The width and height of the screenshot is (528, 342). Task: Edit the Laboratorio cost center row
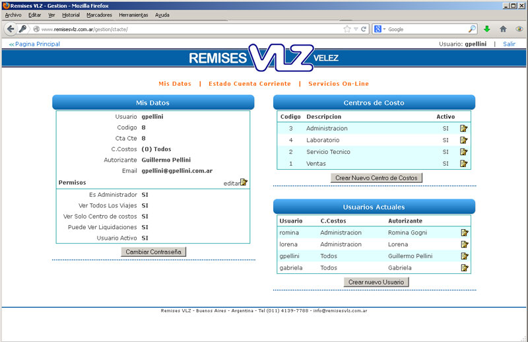[464, 140]
